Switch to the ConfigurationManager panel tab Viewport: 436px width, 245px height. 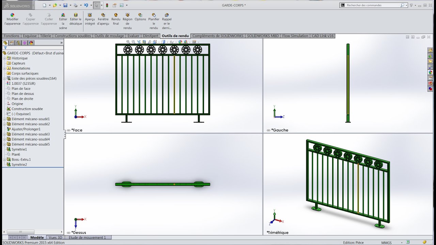tap(18, 43)
